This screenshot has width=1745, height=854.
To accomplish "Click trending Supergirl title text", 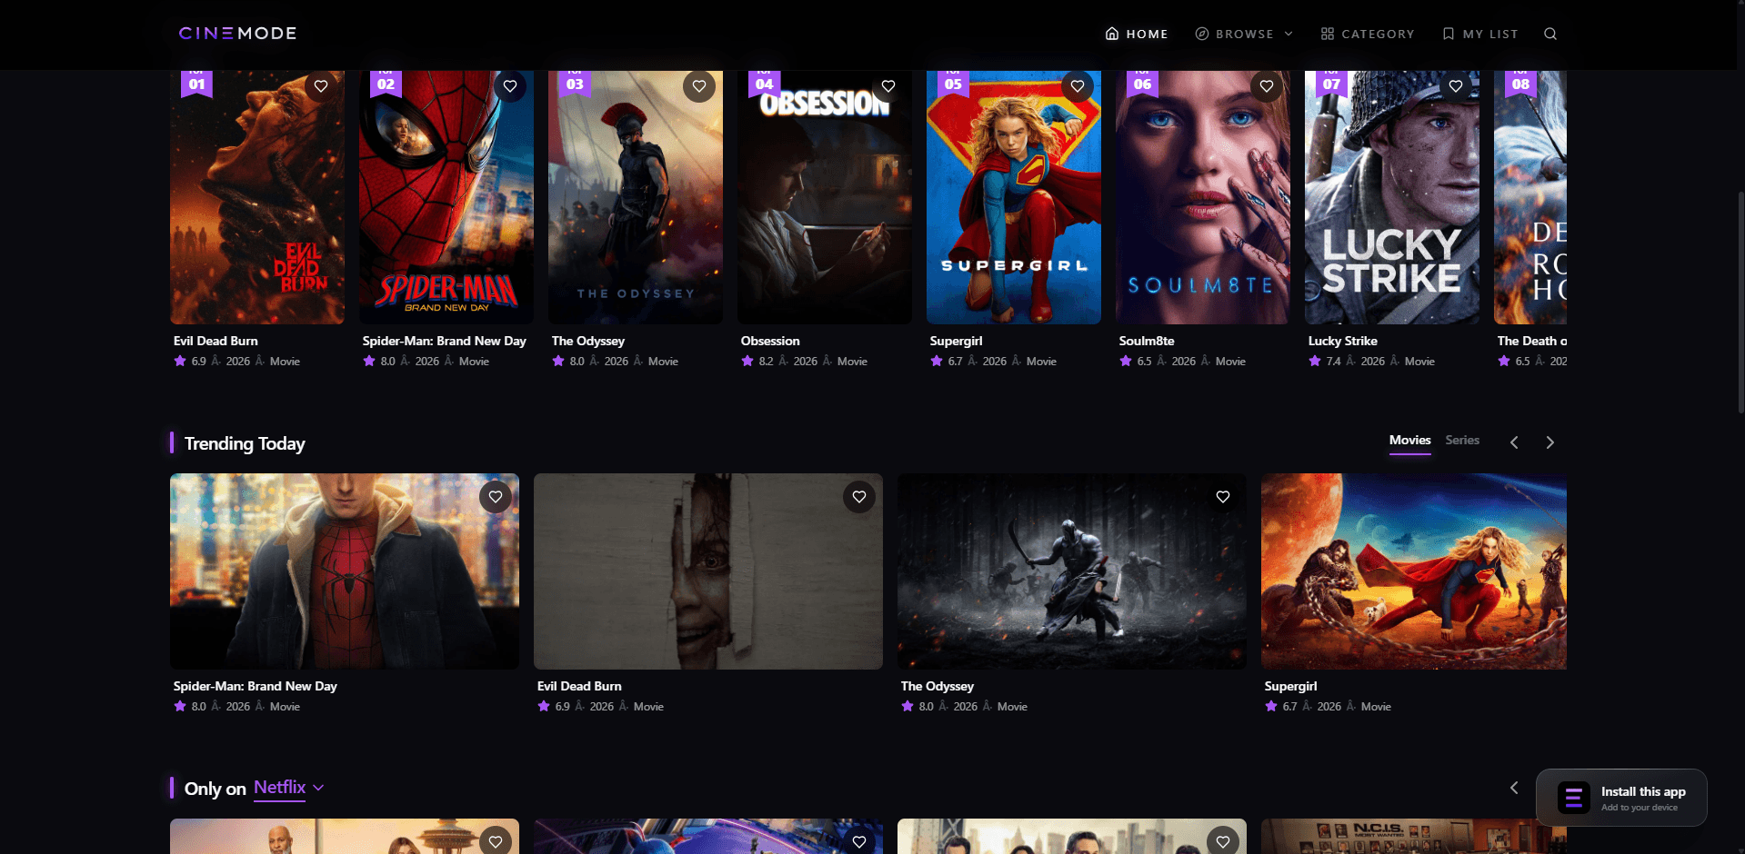I will coord(1290,686).
